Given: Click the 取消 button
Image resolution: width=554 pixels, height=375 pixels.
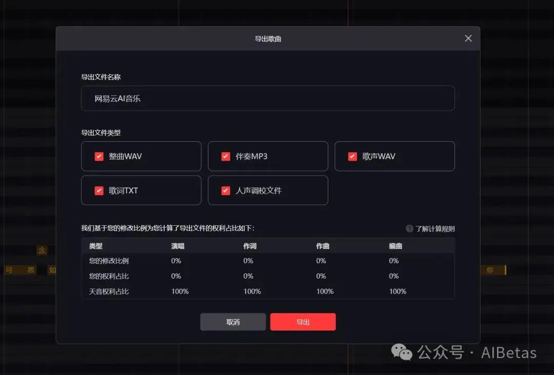Looking at the screenshot, I should pos(233,322).
